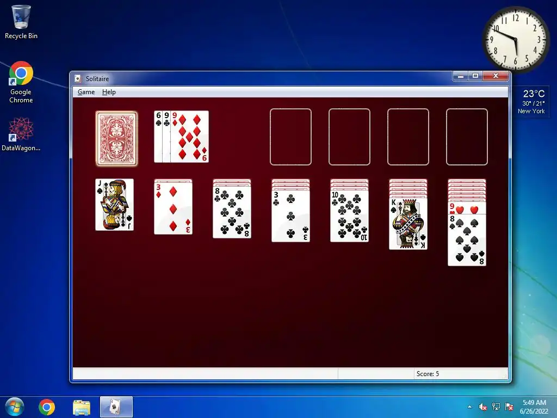Screen dimensions: 557x418
Task: Click the fourth empty foundation slot
Action: coord(467,137)
